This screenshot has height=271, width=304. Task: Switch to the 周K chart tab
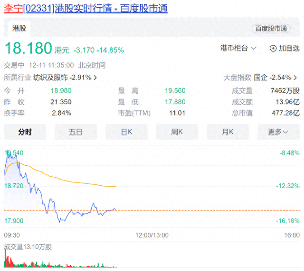[x=177, y=132]
